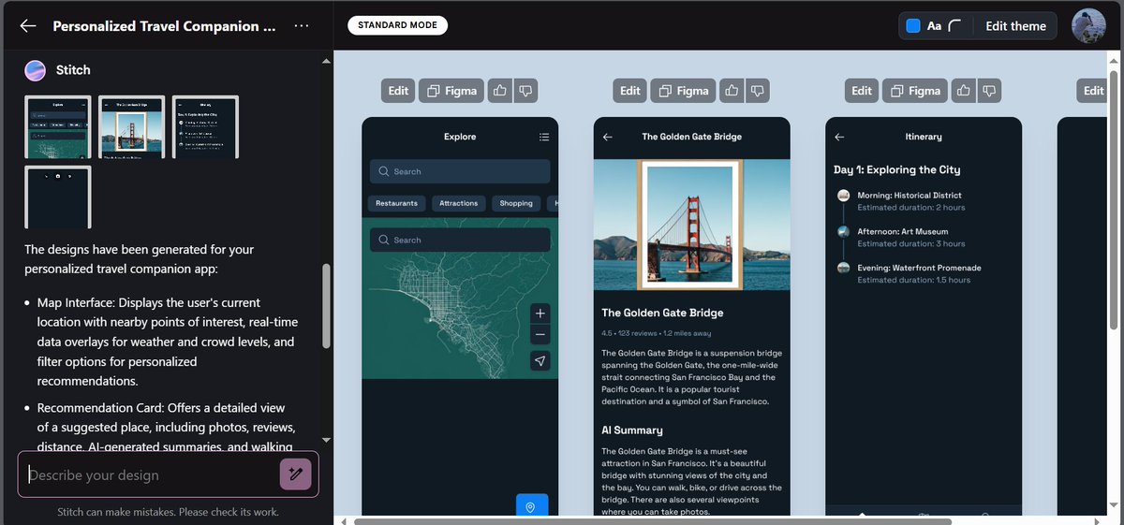
Task: Click the Stitch logo avatar in chat
Action: [36, 70]
